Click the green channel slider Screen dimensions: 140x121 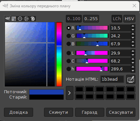pyautogui.click(x=92, y=36)
